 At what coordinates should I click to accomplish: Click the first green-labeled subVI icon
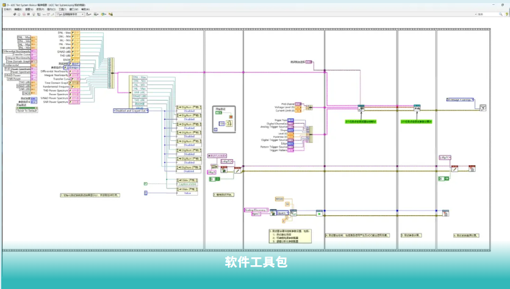(x=361, y=108)
